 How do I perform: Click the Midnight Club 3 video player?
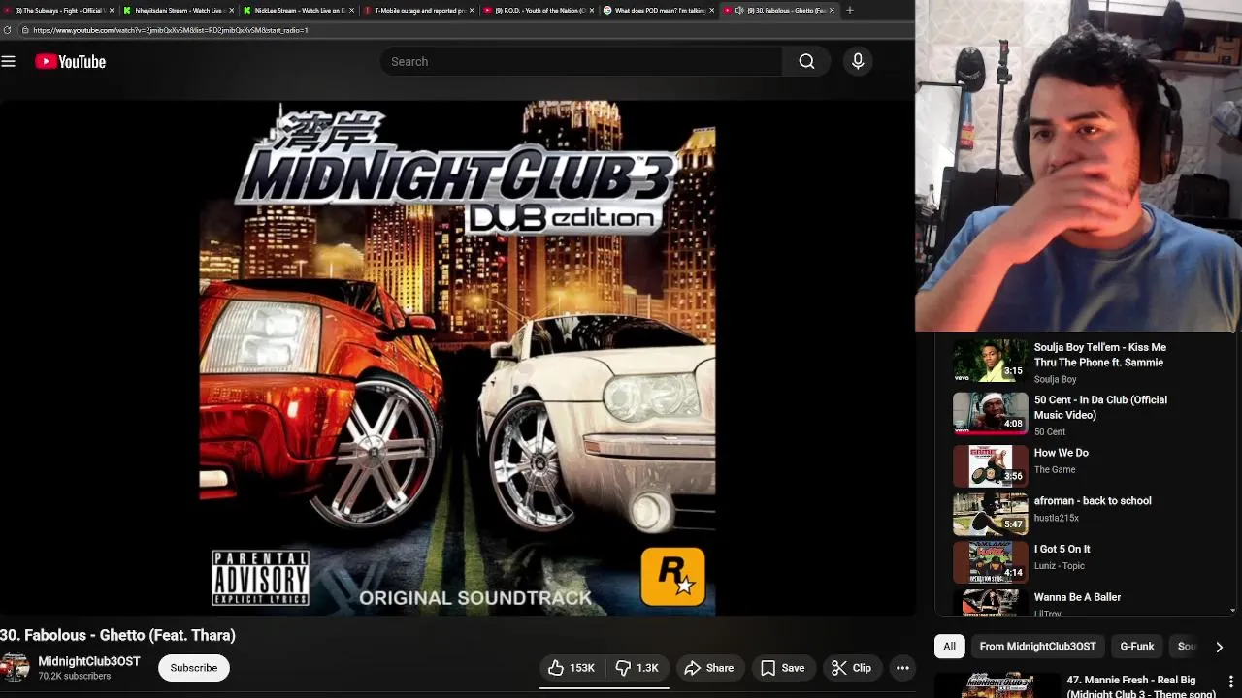(x=457, y=358)
